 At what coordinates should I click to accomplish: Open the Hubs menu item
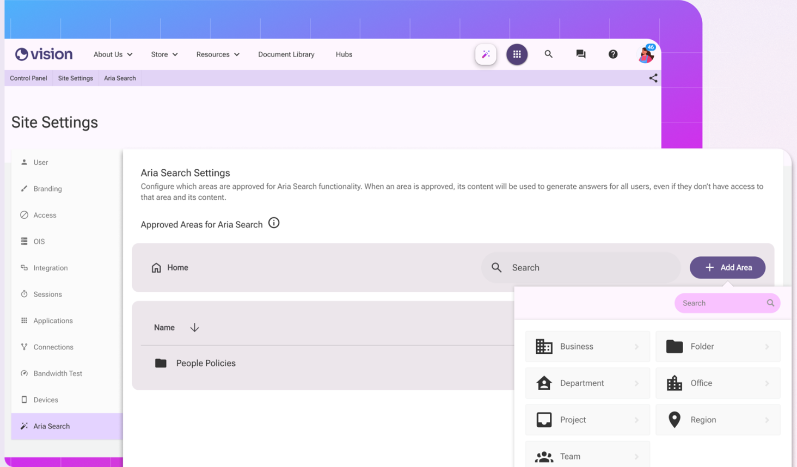click(344, 54)
